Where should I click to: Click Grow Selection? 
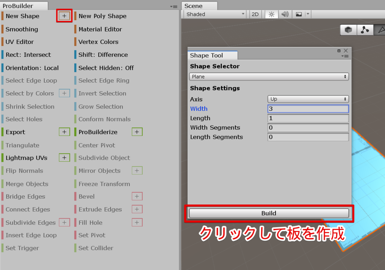(101, 107)
